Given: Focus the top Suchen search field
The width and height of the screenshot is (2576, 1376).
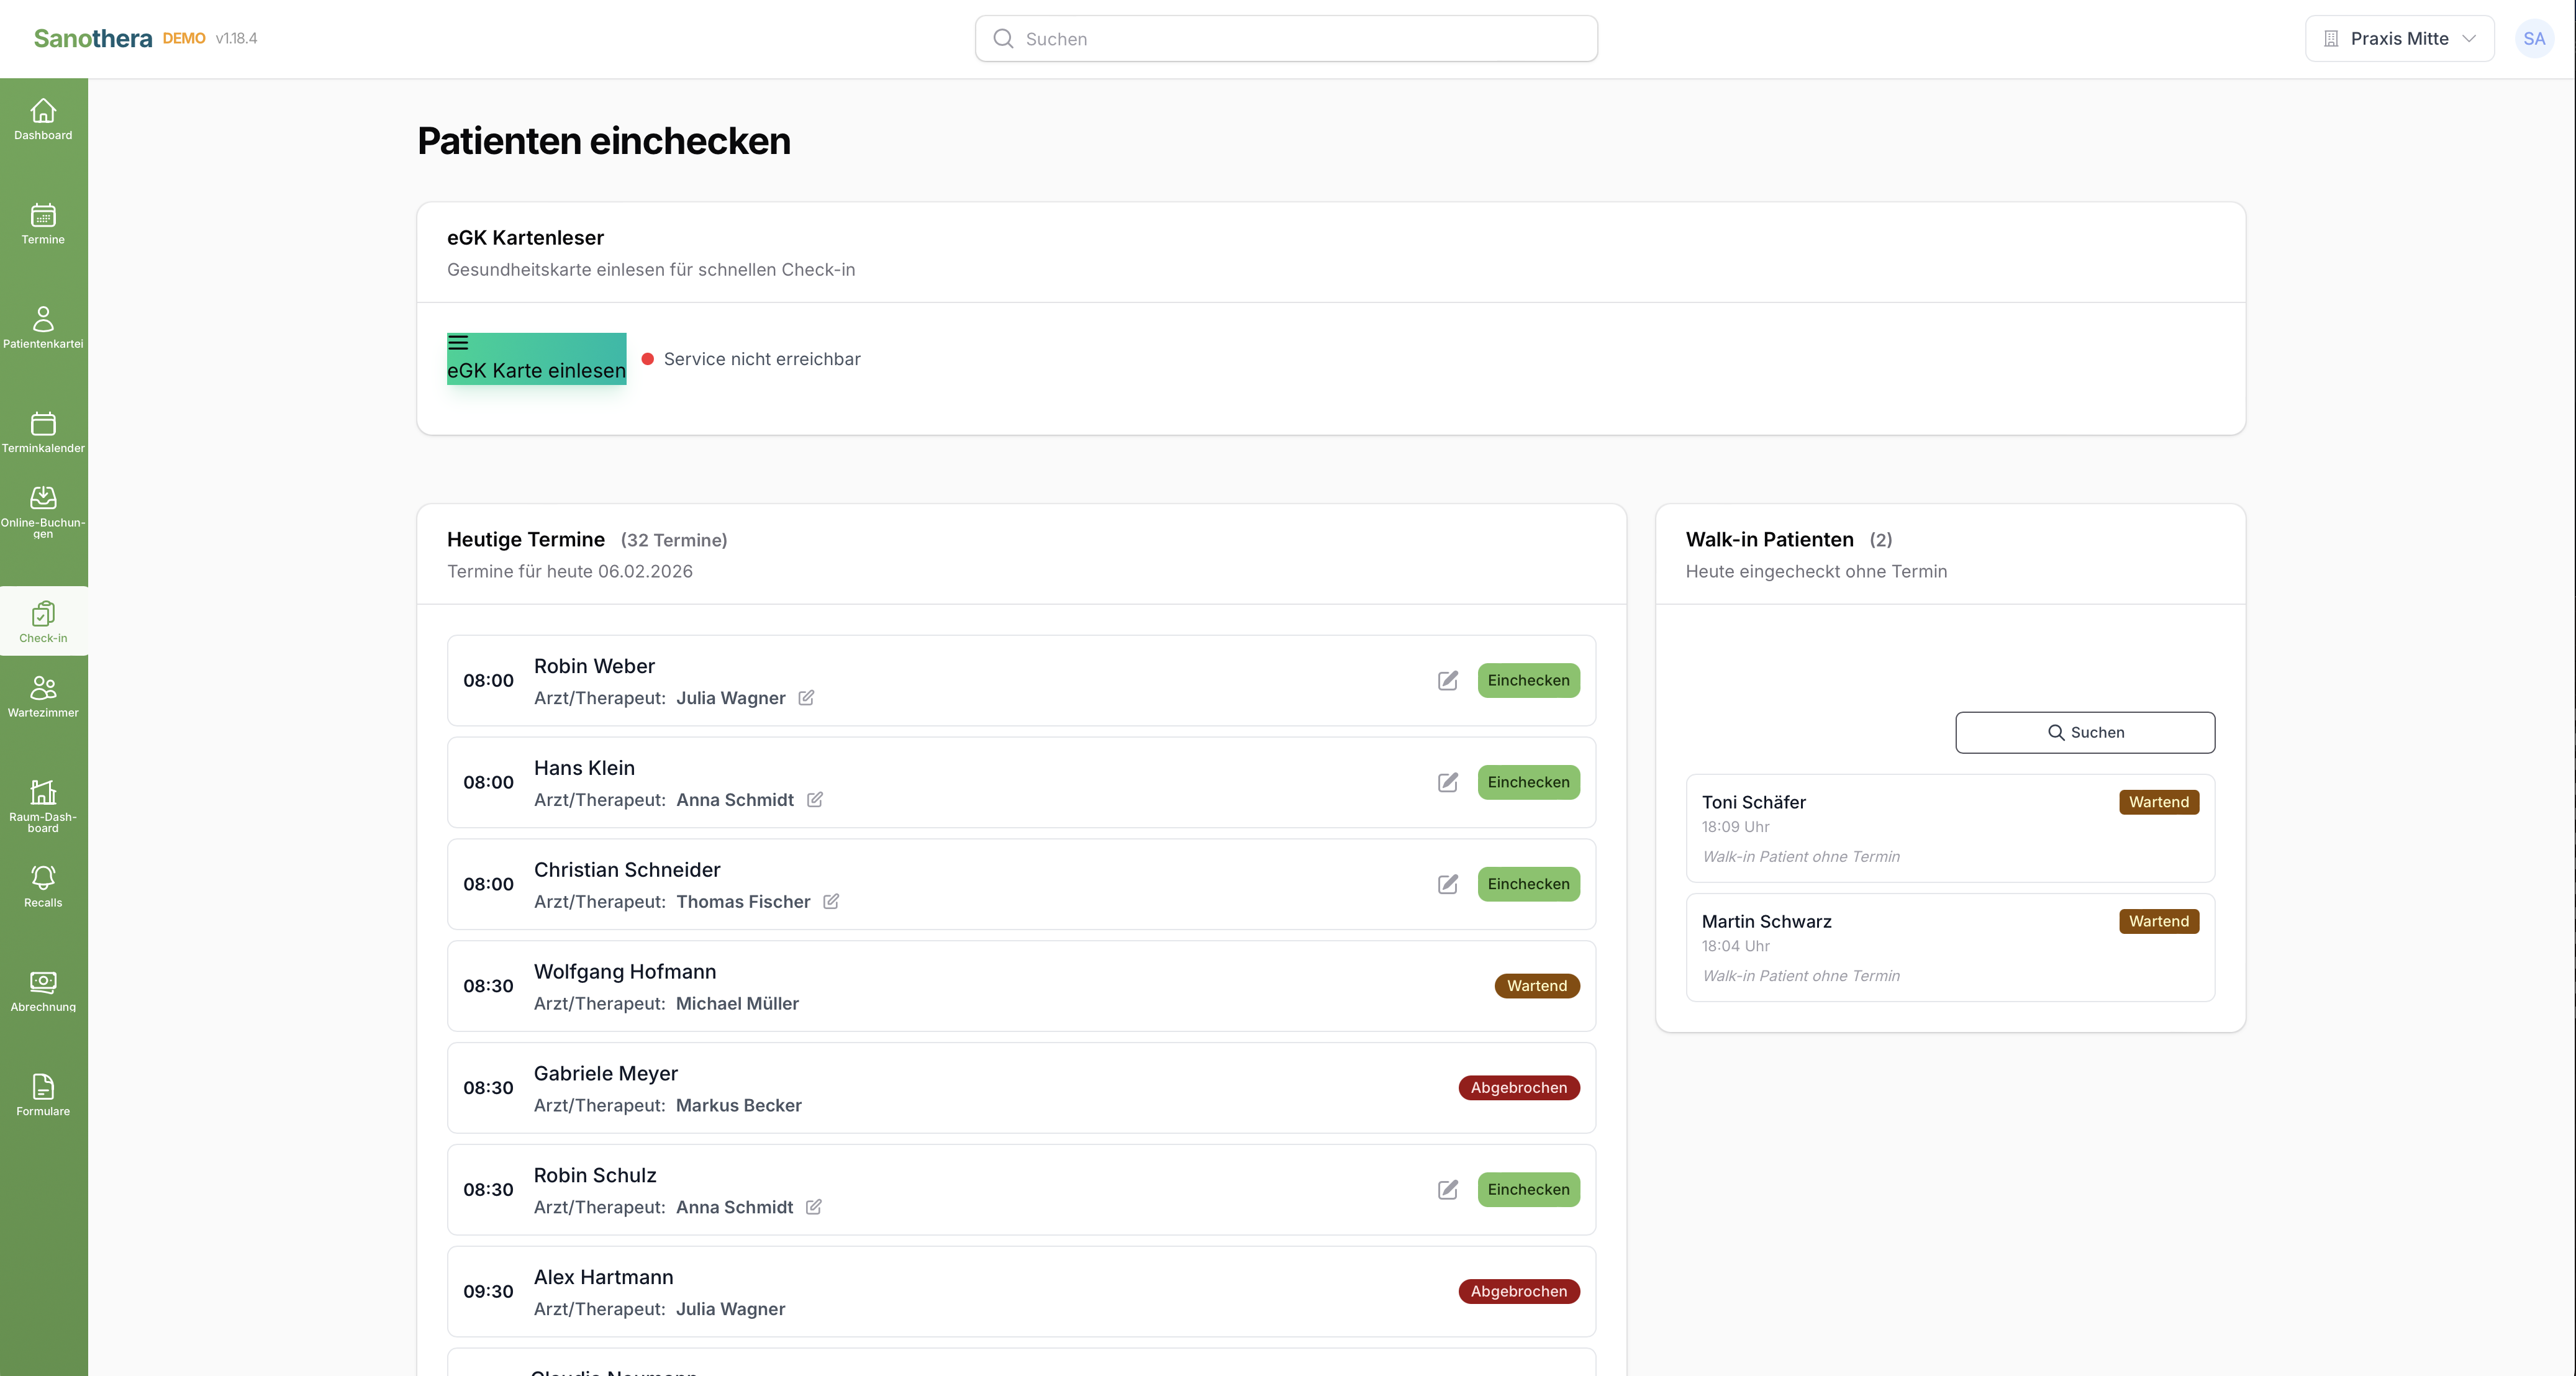Looking at the screenshot, I should [x=1286, y=39].
